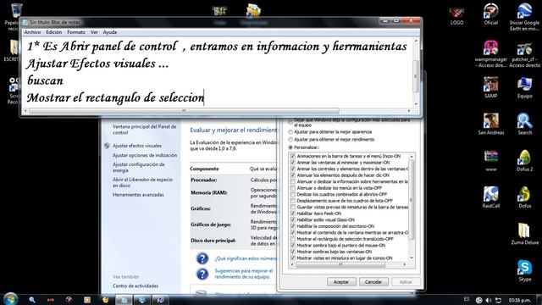Click the Windows Start orb

coord(11,299)
